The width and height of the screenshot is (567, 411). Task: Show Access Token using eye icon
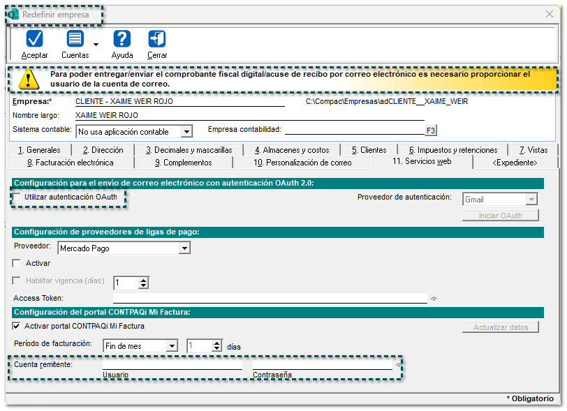click(x=434, y=299)
